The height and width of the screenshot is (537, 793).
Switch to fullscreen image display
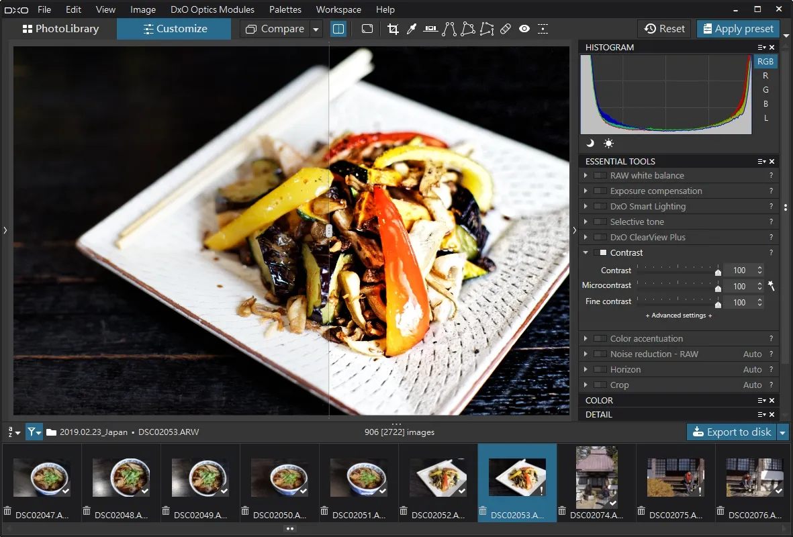click(367, 30)
